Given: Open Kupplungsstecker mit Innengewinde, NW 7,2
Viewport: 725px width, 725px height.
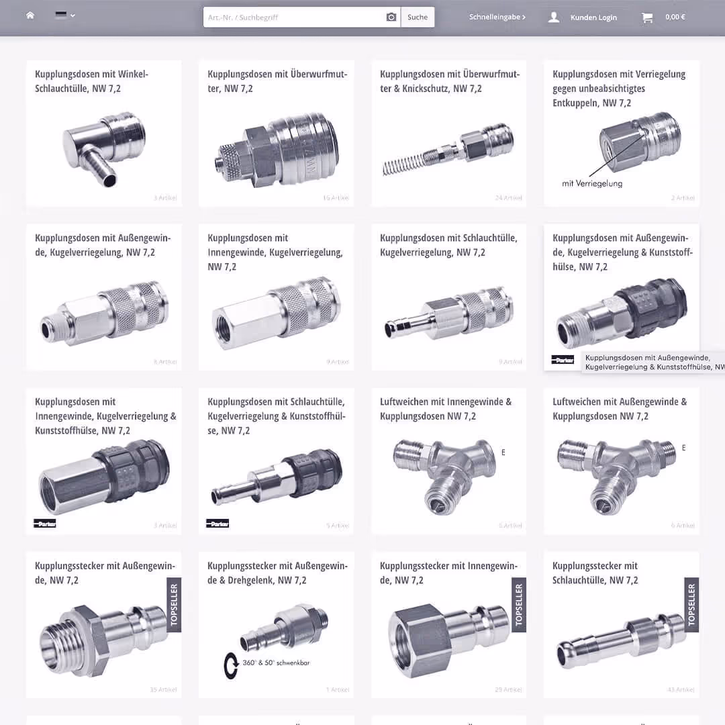Looking at the screenshot, I should (x=448, y=573).
